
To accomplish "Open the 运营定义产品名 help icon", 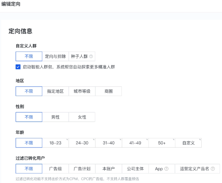I will [x=213, y=169].
